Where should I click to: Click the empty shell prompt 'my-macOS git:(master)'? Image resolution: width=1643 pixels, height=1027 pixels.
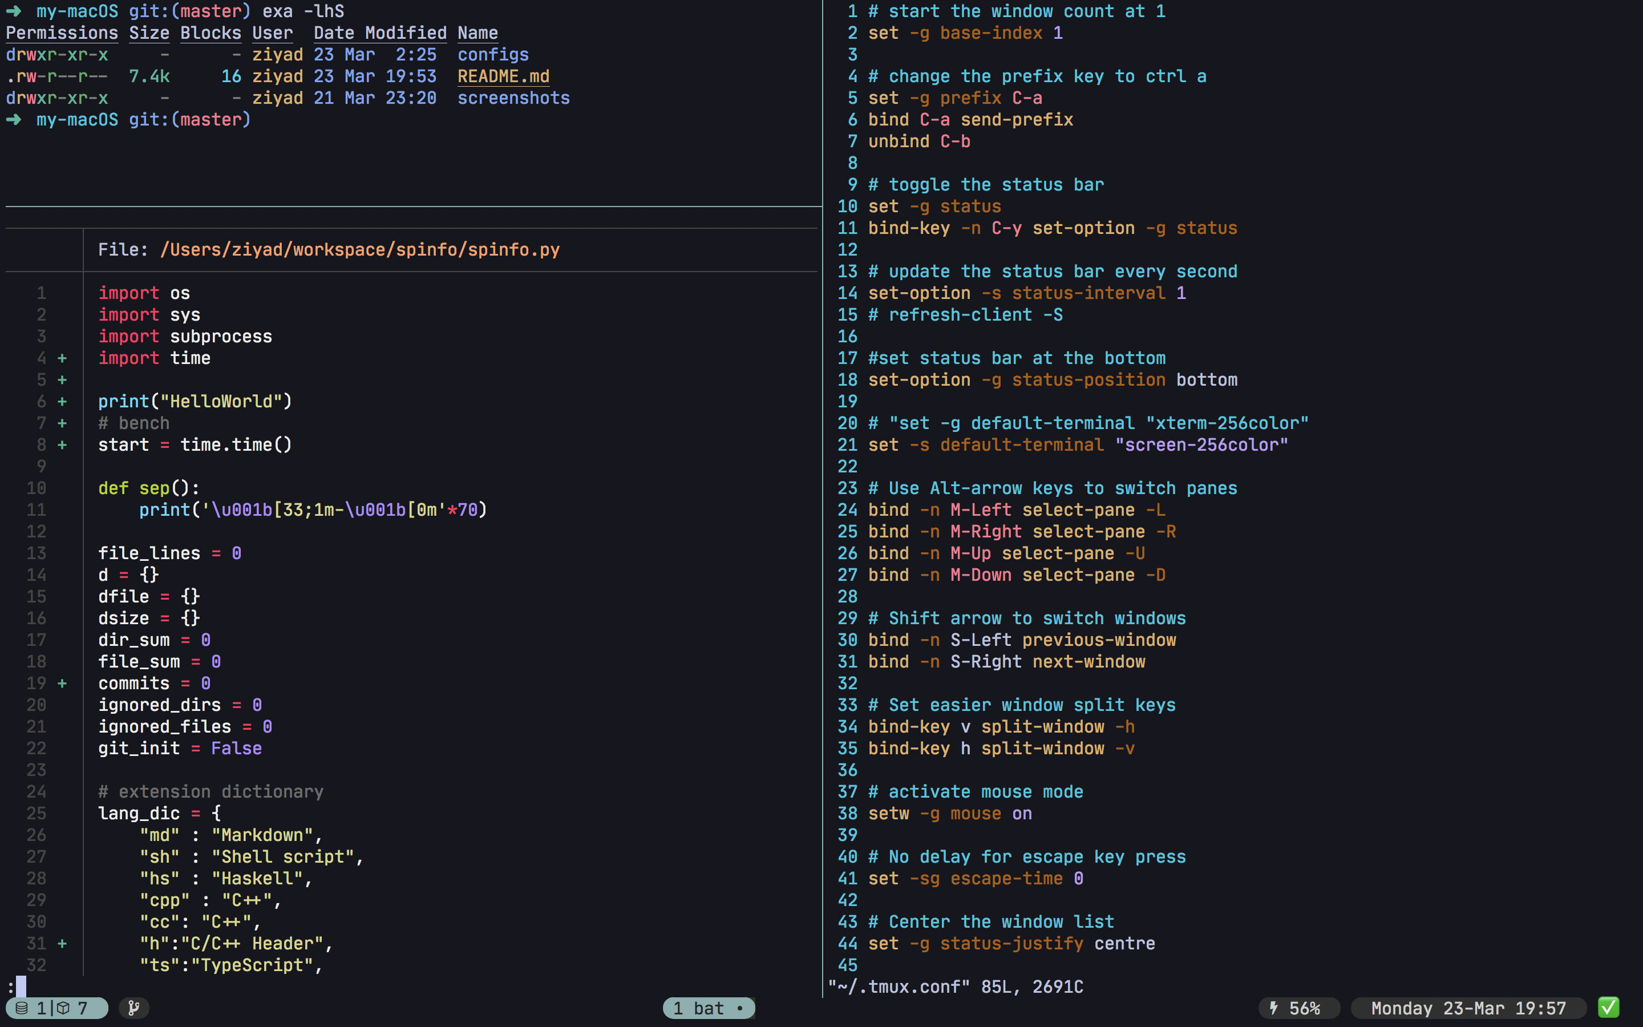[143, 120]
